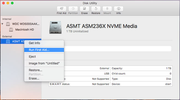This screenshot has height=100, width=180.
Task: Click the 1 TB capacity value
Action: pyautogui.click(x=169, y=68)
